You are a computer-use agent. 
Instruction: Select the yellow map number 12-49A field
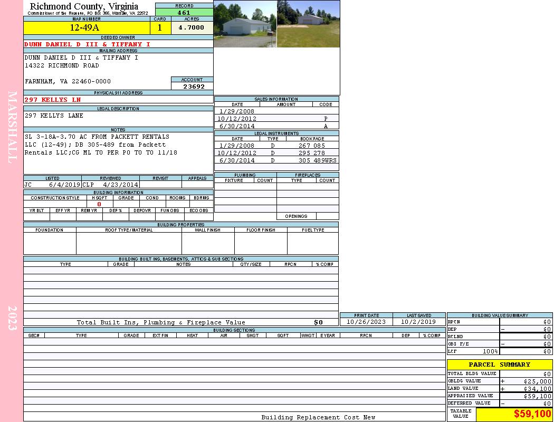point(87,27)
